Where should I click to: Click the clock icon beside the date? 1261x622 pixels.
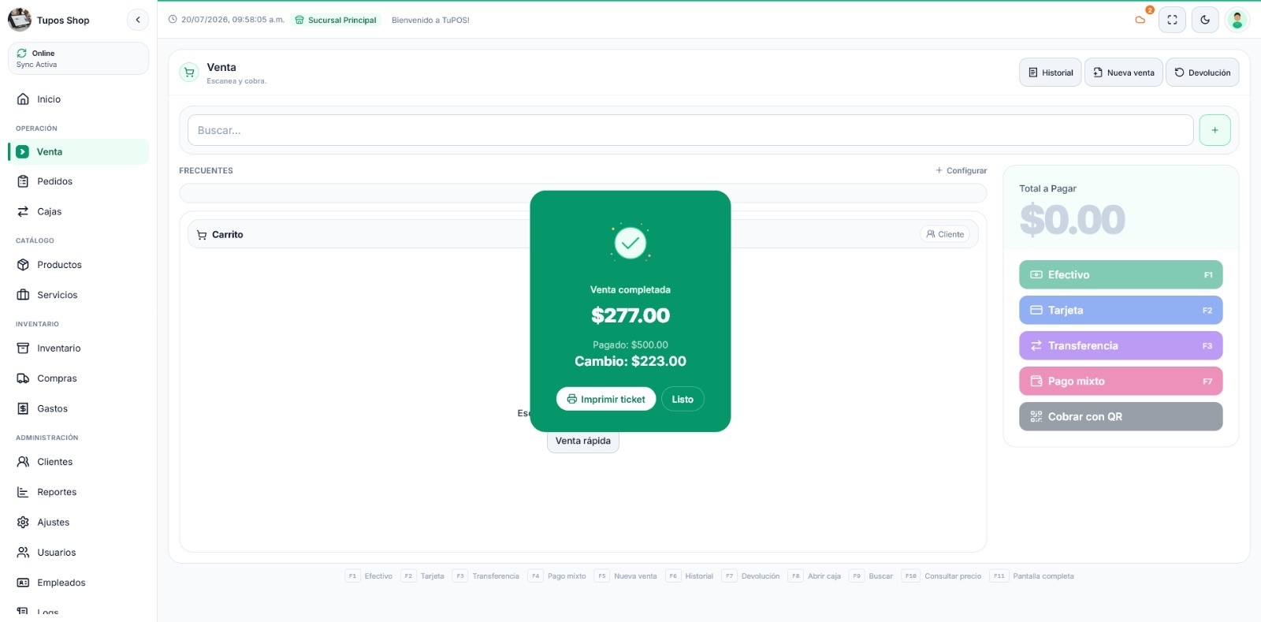[173, 20]
